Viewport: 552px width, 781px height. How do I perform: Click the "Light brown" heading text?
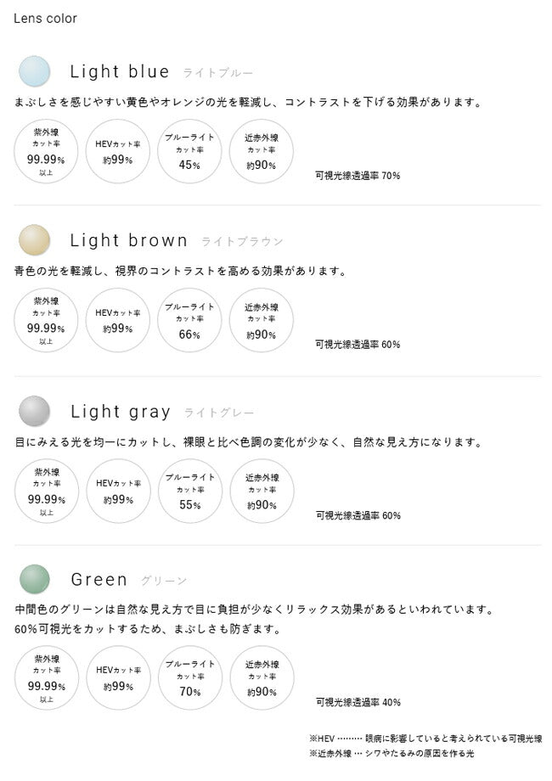[129, 241]
